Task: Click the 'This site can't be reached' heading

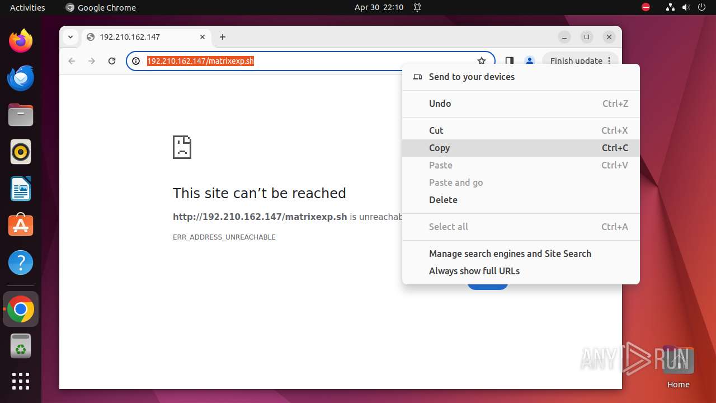Action: tap(260, 193)
